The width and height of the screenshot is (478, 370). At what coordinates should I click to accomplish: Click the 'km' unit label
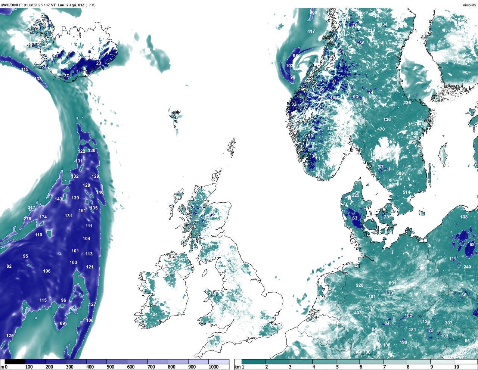237,367
